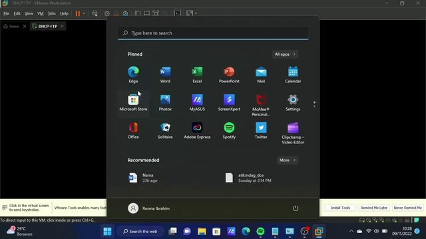
Task: Open the Tabs menu in VMware
Action: point(52,13)
